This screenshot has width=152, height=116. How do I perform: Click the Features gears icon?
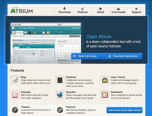point(60,110)
